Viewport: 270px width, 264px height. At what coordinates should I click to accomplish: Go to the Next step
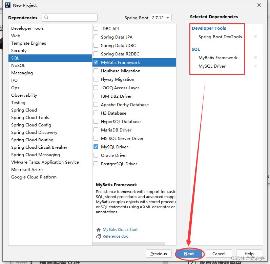(189, 254)
